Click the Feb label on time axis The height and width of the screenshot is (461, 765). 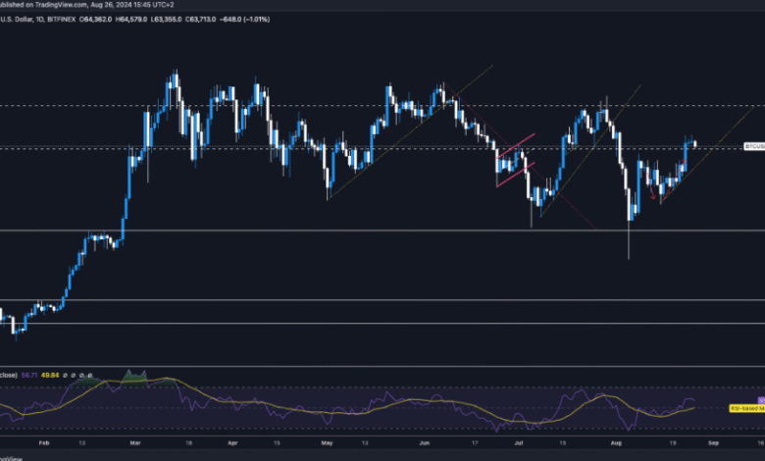(x=44, y=443)
